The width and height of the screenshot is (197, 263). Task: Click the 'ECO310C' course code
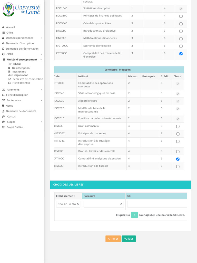click(x=62, y=16)
